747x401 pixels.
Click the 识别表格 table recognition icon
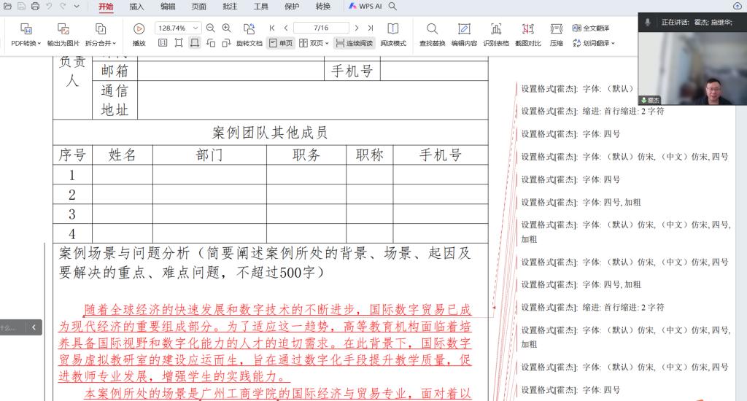(x=496, y=29)
